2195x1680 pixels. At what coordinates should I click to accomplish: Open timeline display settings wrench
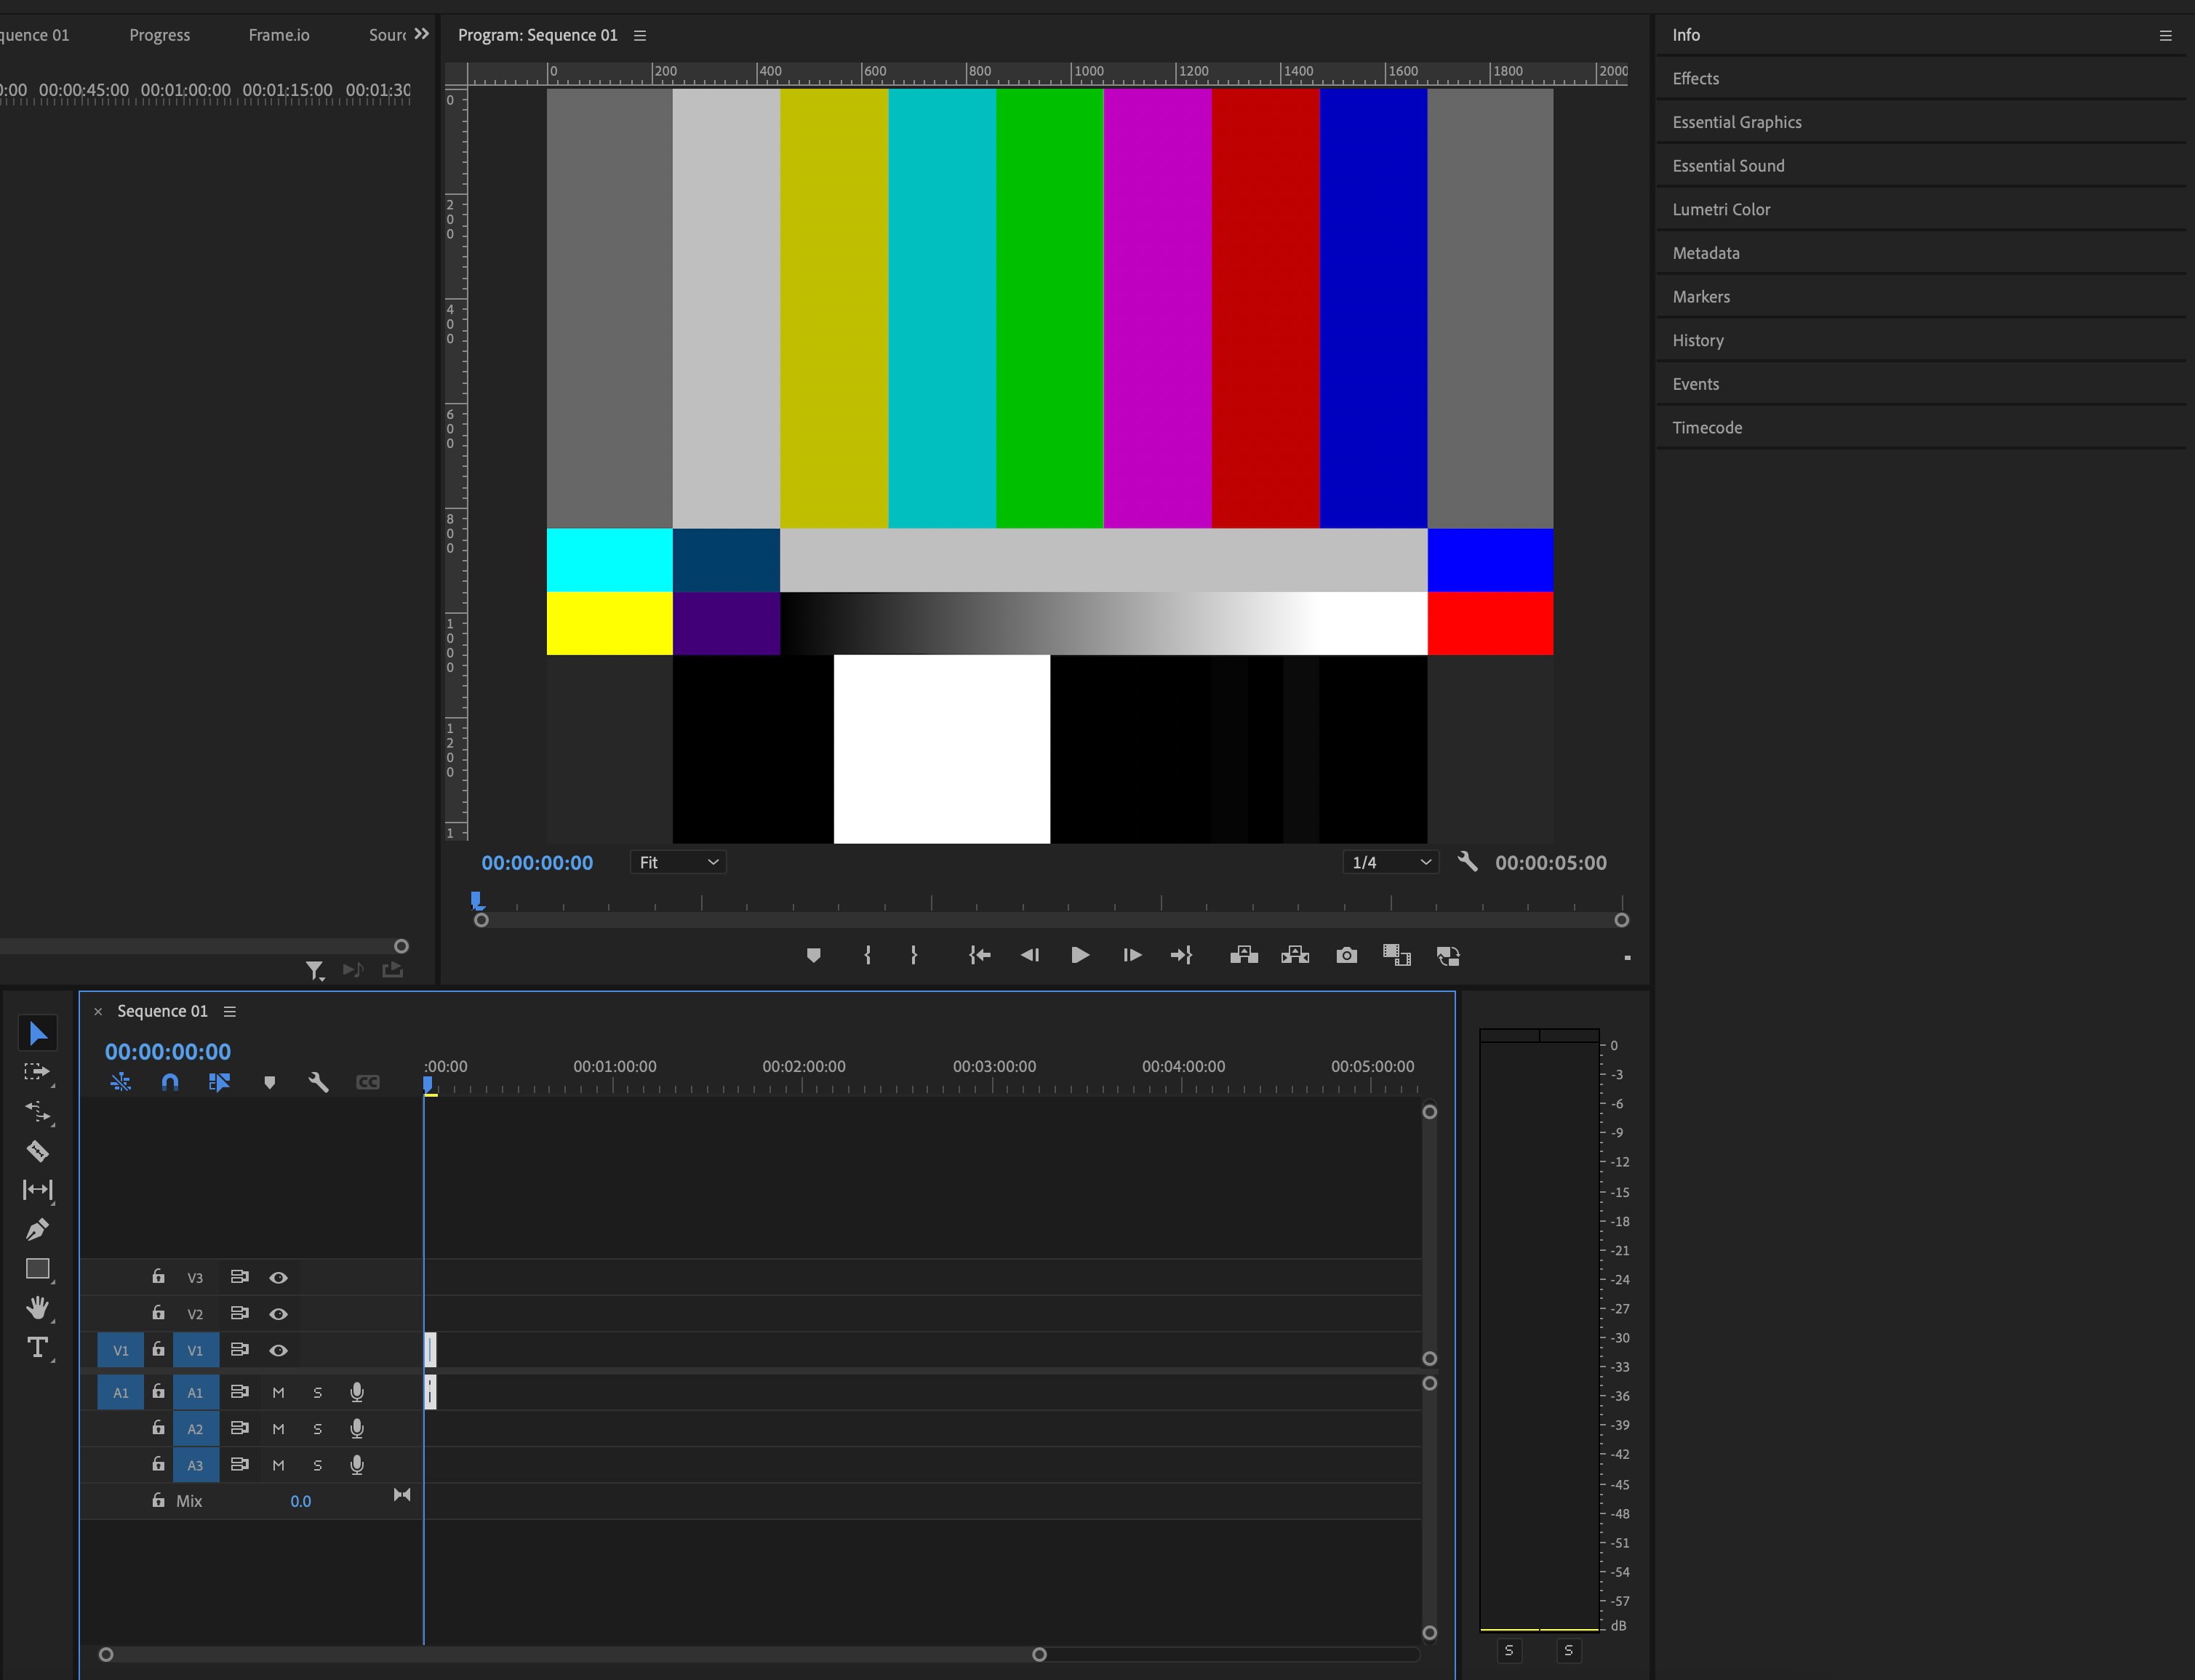pos(318,1082)
